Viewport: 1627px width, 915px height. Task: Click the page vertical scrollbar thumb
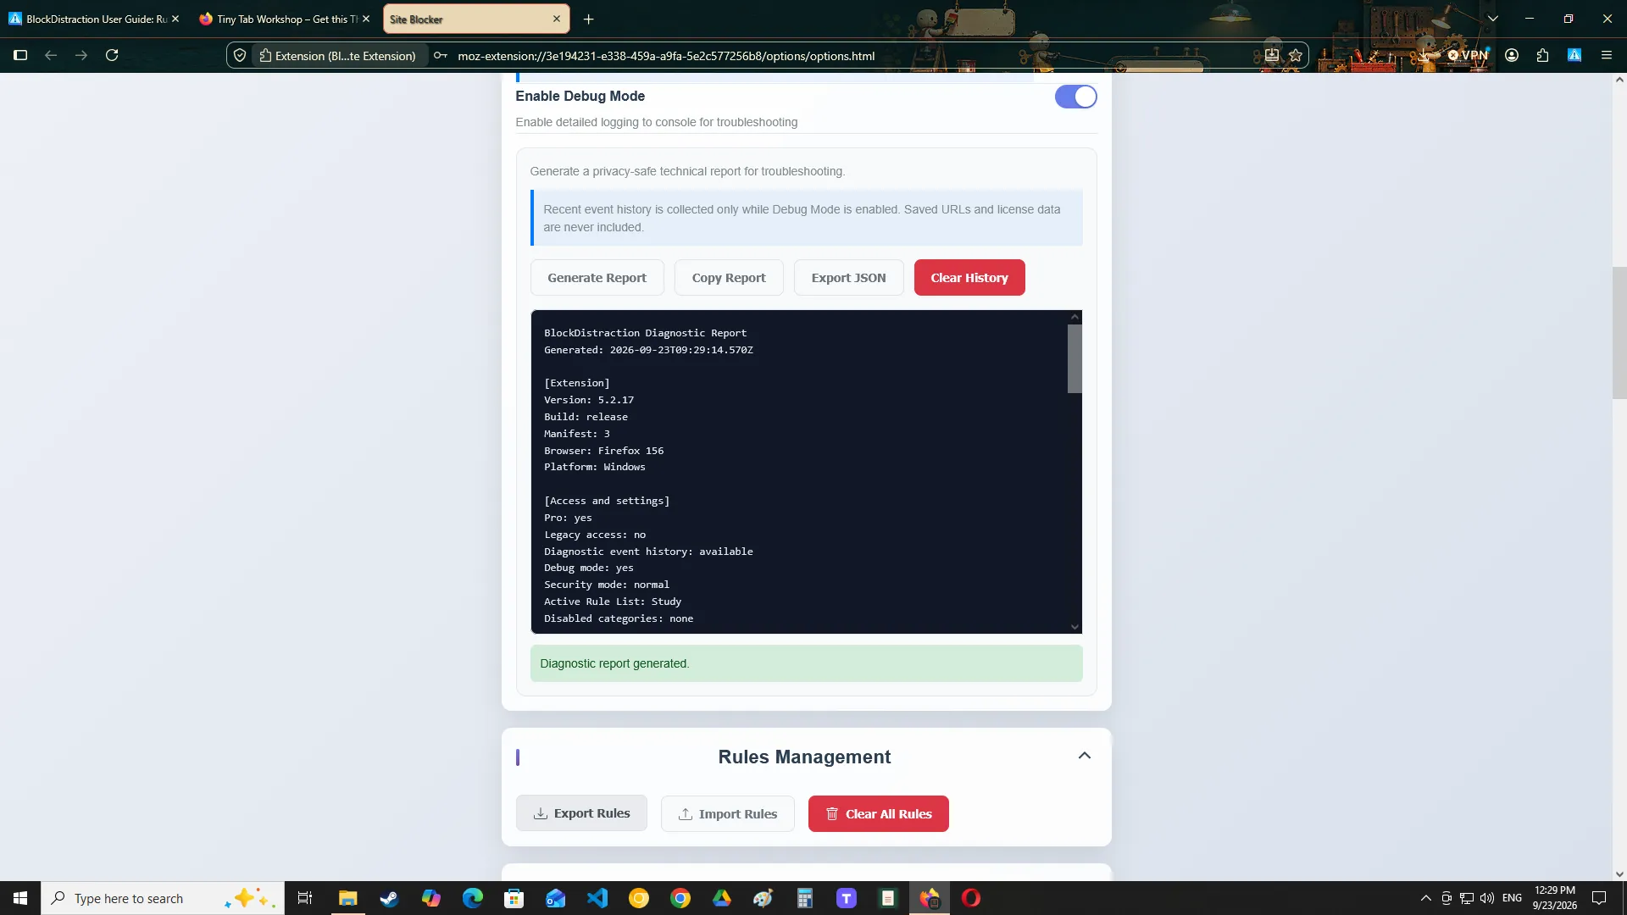click(1619, 332)
